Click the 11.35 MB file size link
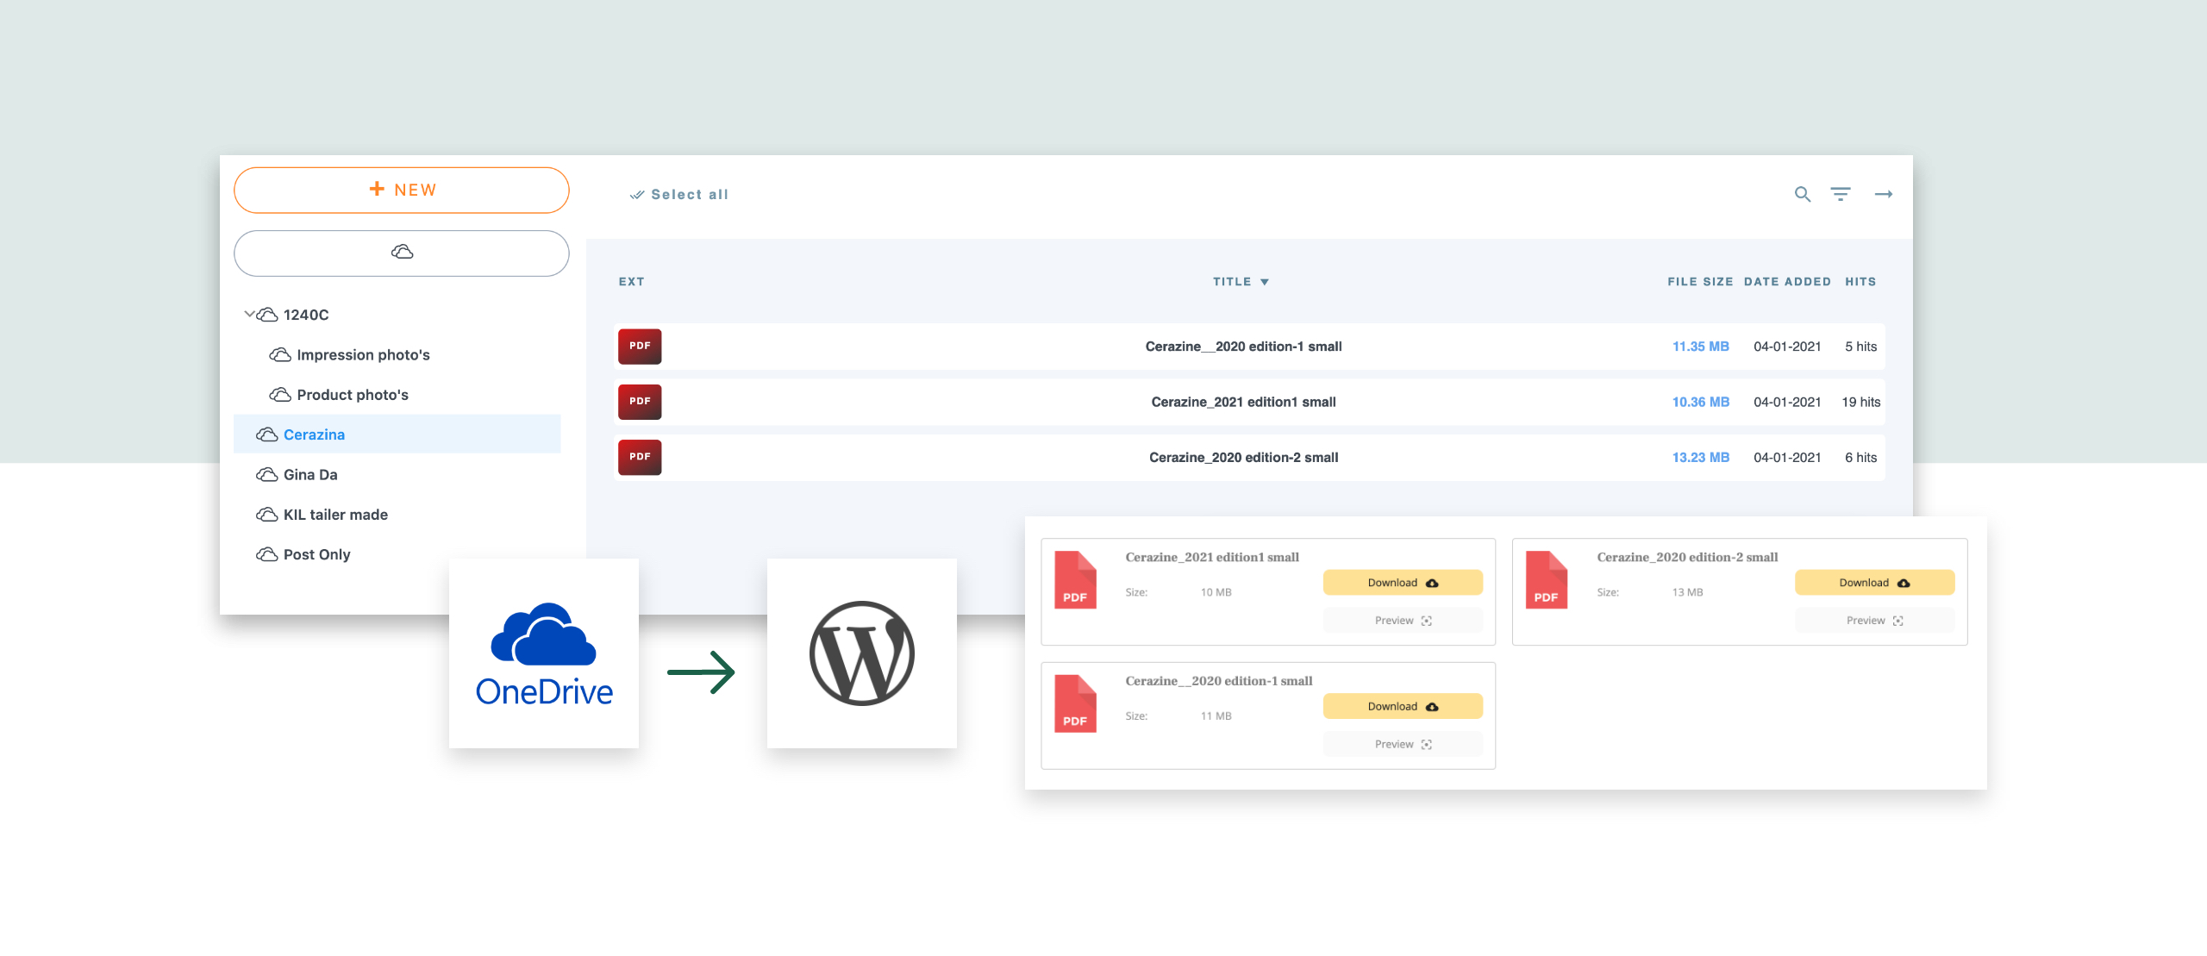Viewport: 2207px width, 956px height. point(1699,346)
